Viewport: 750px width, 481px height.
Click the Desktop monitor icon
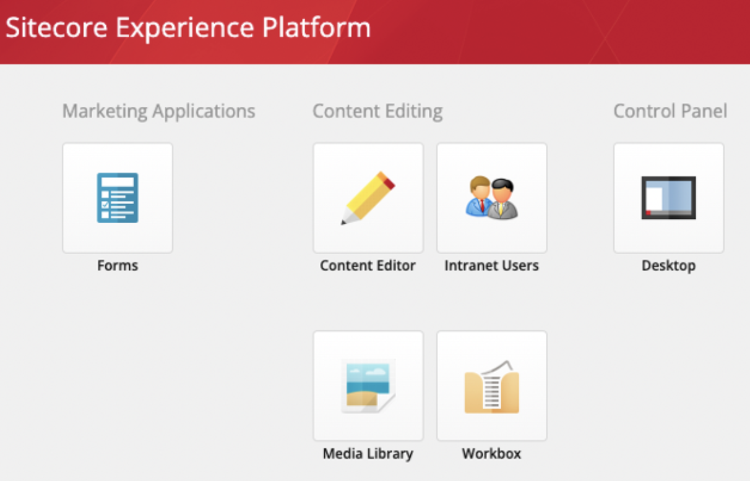pyautogui.click(x=668, y=197)
